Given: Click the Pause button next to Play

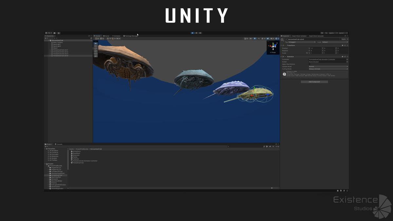Looking at the screenshot, I should (196, 33).
